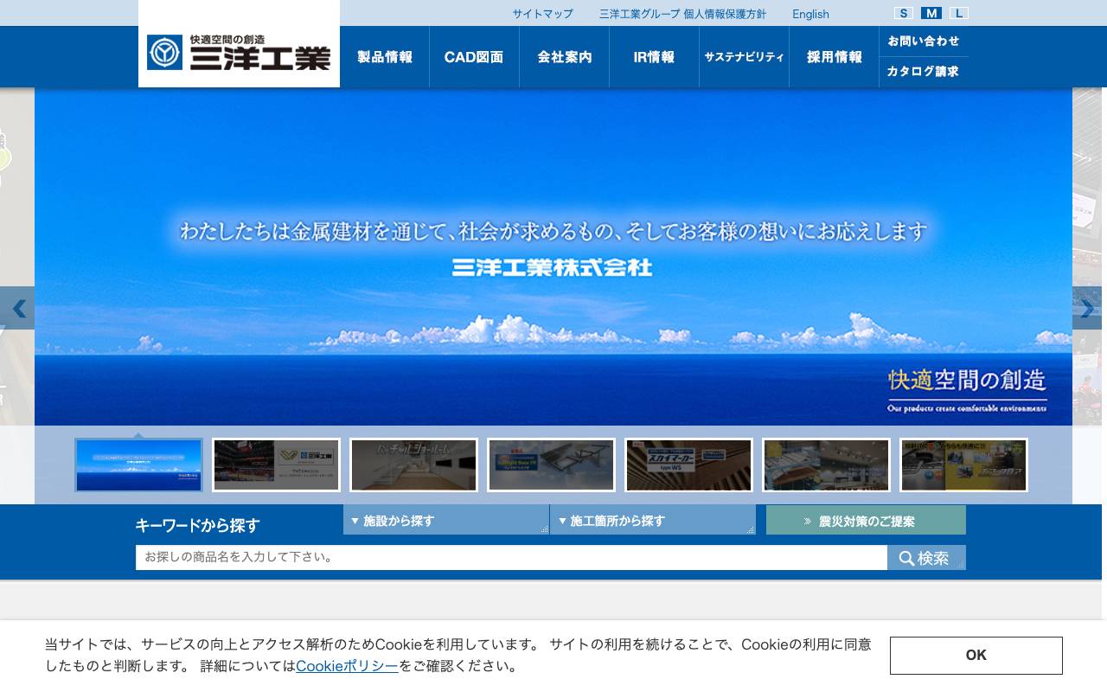1107x692 pixels.
Task: Click the right carousel arrow
Action: (1087, 308)
